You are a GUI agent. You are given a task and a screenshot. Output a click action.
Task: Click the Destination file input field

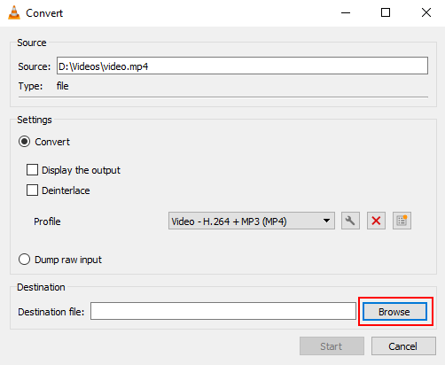coord(223,311)
